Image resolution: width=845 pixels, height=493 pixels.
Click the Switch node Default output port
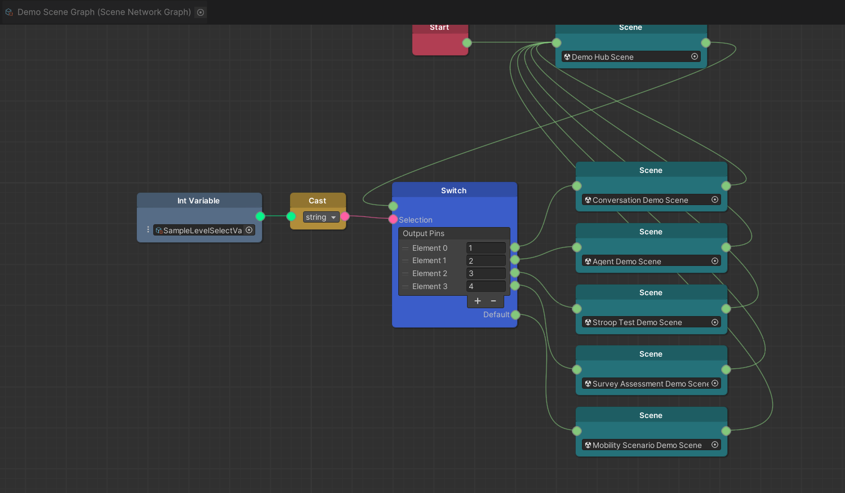pos(515,315)
